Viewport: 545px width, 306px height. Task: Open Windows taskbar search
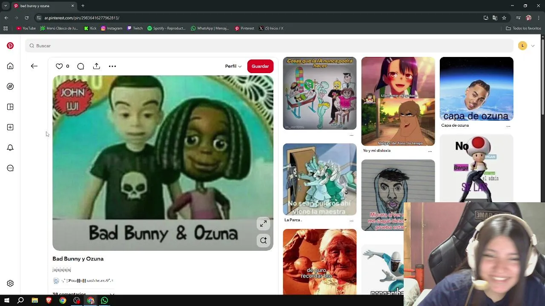point(20,300)
